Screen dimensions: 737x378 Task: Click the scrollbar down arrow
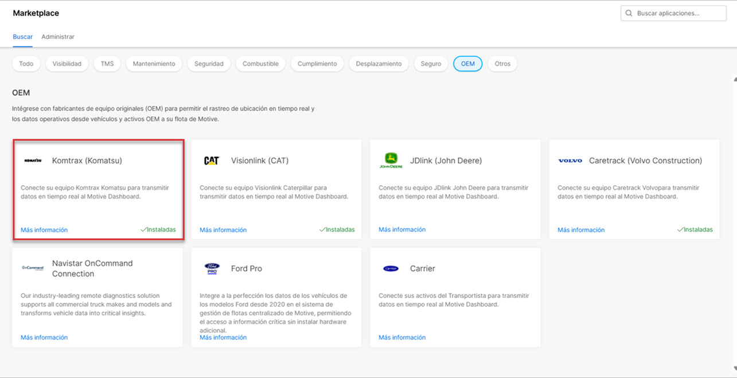pyautogui.click(x=735, y=368)
